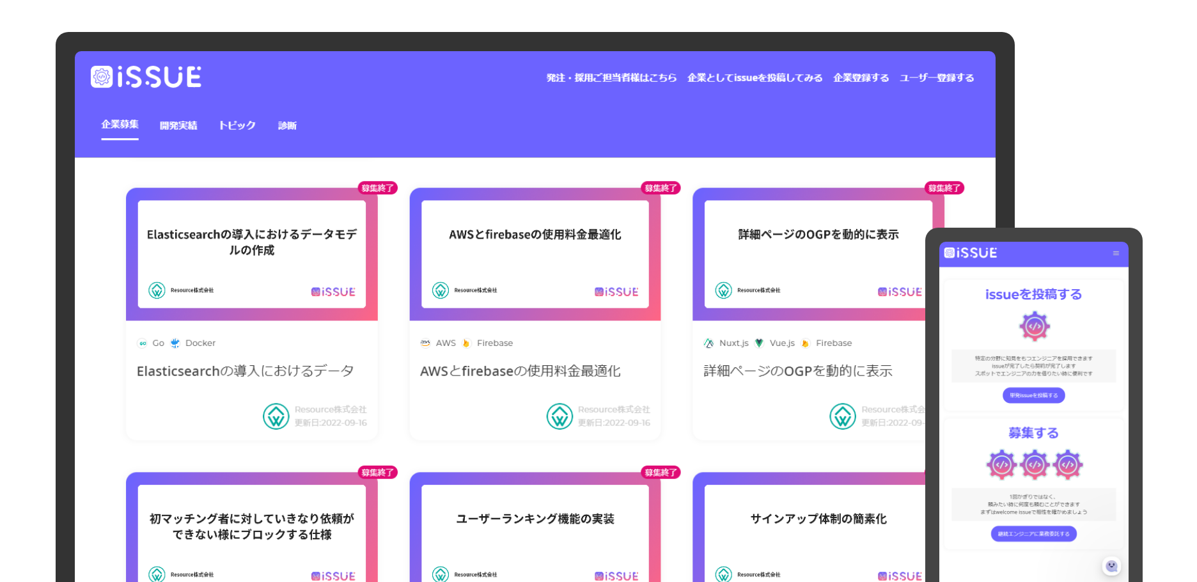1197x582 pixels.
Task: Select the Docker tag icon
Action: (175, 343)
